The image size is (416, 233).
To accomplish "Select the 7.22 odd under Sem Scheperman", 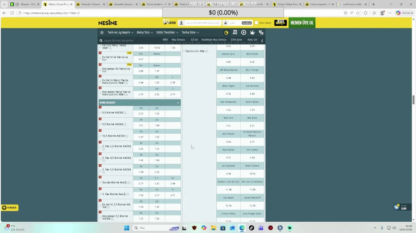I will (x=228, y=110).
